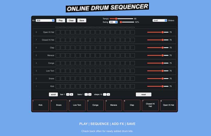Open the Kit dropdown showing 808
Screen dimensions: 211x136
coord(45,20)
